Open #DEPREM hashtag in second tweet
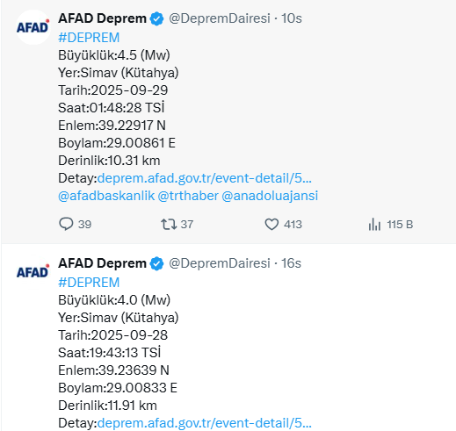456x431 pixels. 89,283
